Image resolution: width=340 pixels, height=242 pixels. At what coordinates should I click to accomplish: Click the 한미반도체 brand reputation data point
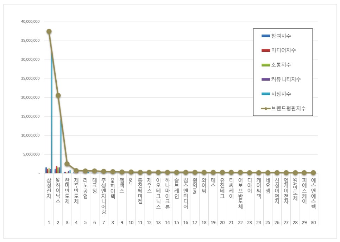[67, 164]
